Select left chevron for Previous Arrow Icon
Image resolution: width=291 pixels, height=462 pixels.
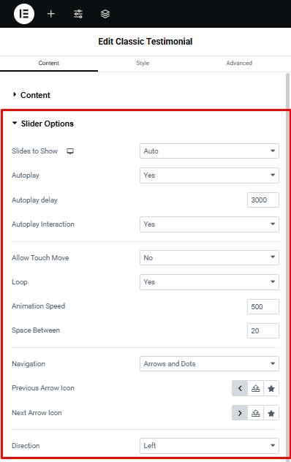[x=240, y=388]
